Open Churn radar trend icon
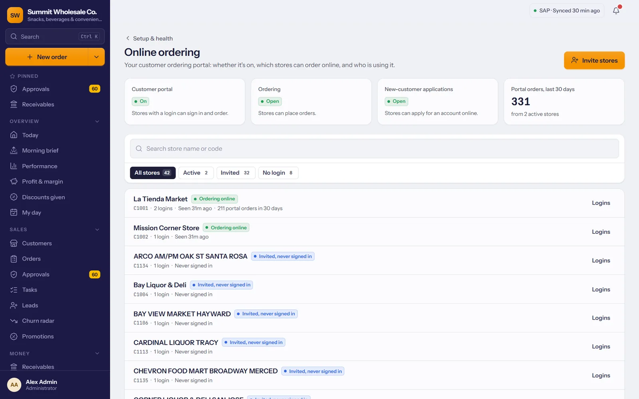Viewport: 639px width, 399px height. (14, 321)
